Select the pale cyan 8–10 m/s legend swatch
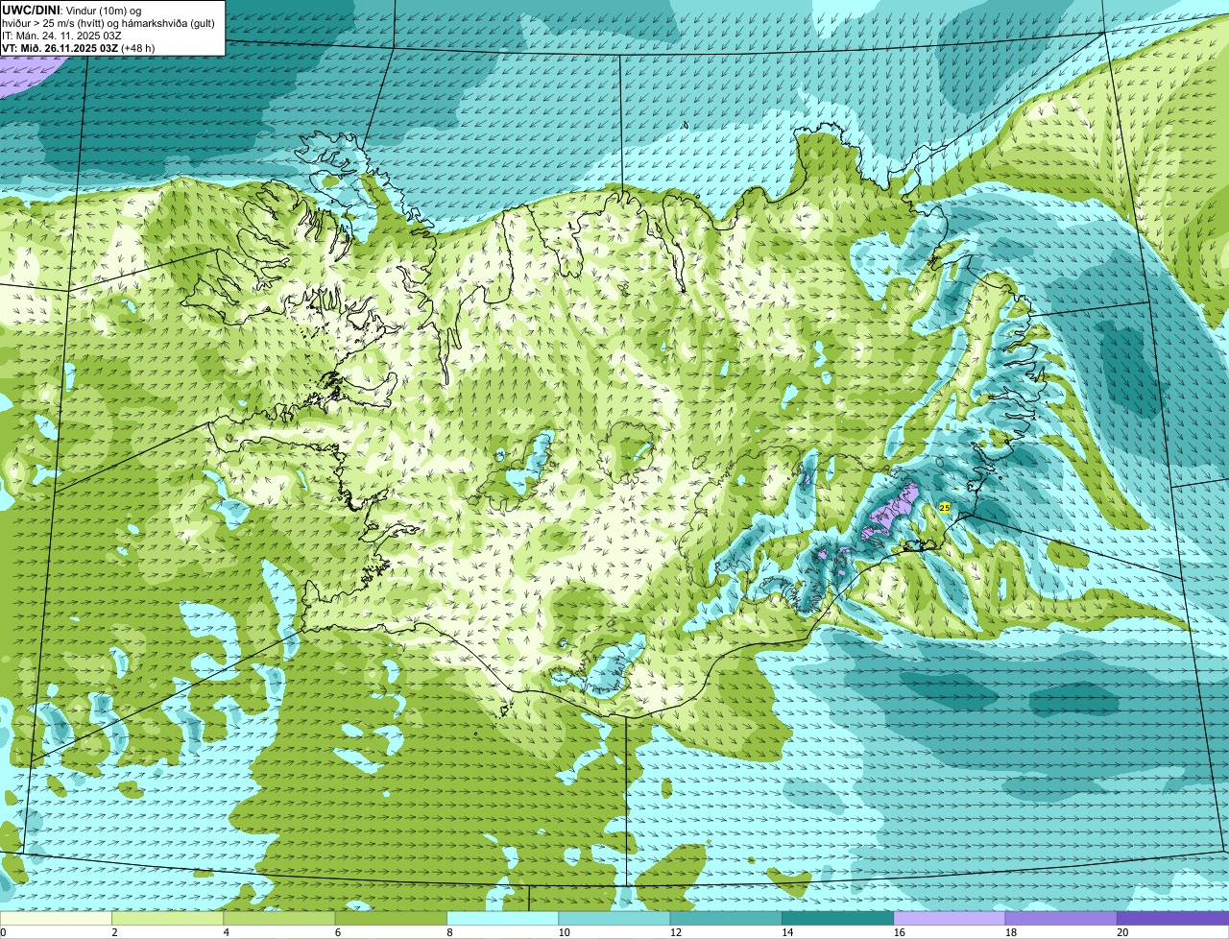This screenshot has height=939, width=1229. (502, 918)
